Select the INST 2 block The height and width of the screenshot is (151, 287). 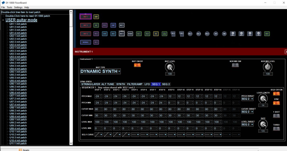click(x=85, y=25)
